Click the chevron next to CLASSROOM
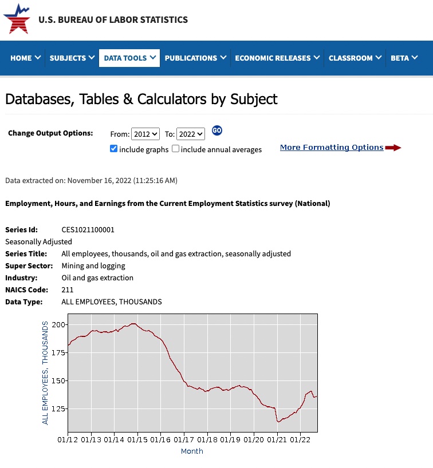 pos(378,58)
